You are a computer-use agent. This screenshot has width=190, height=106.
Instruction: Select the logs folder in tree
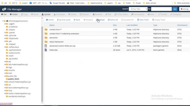10,67
